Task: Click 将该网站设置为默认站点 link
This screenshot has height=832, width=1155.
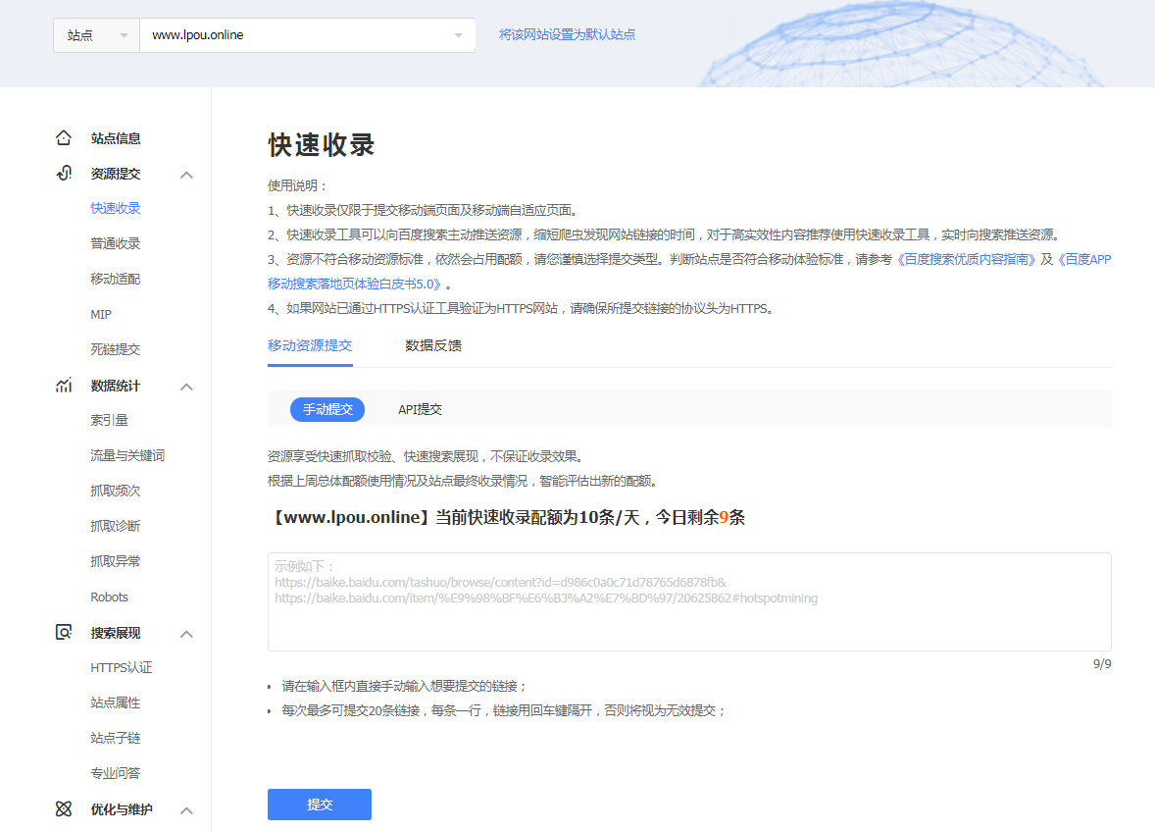Action: tap(567, 34)
